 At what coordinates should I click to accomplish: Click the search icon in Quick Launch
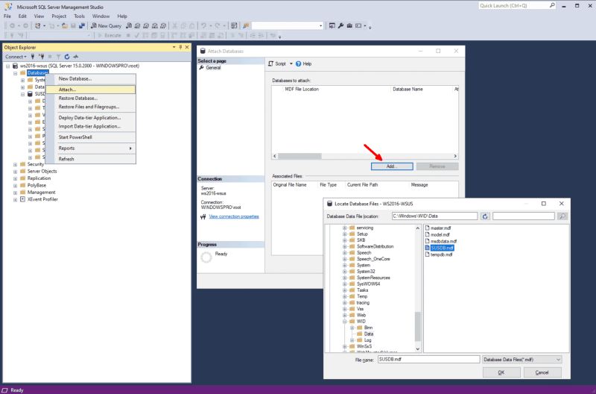pos(552,5)
